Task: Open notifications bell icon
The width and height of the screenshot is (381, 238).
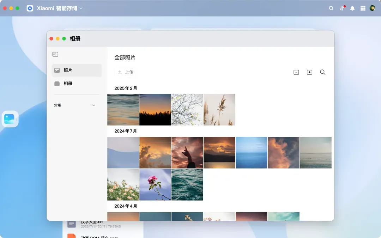Action: [x=352, y=8]
